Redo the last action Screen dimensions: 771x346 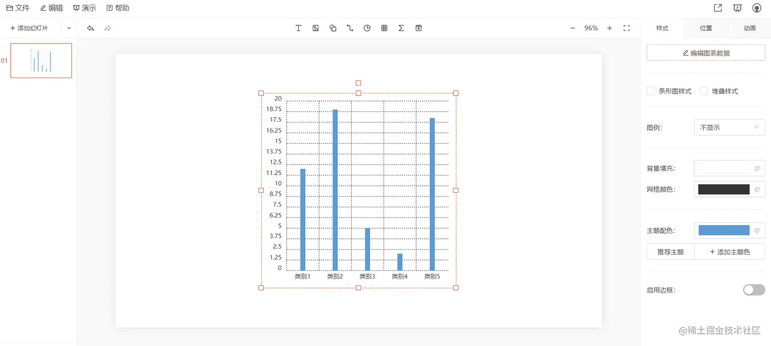point(108,28)
